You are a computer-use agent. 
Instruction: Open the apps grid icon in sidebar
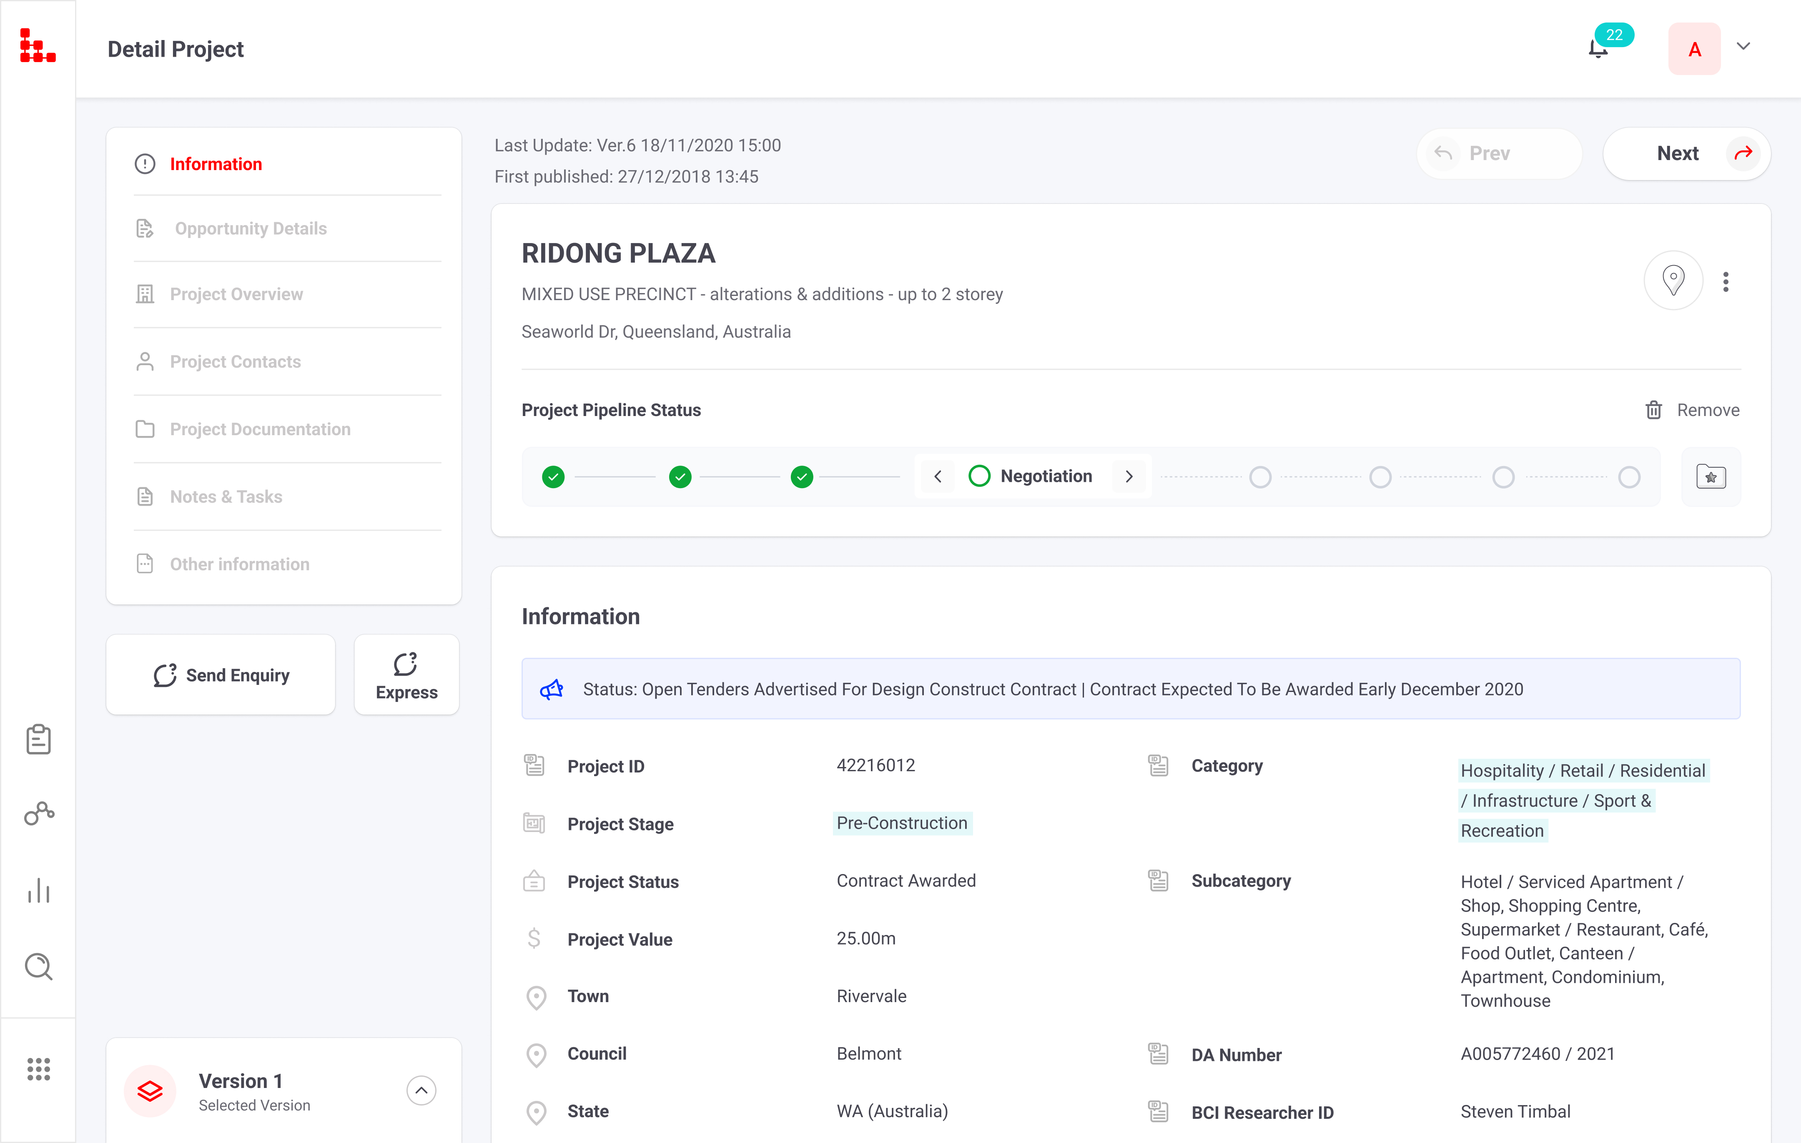point(38,1068)
